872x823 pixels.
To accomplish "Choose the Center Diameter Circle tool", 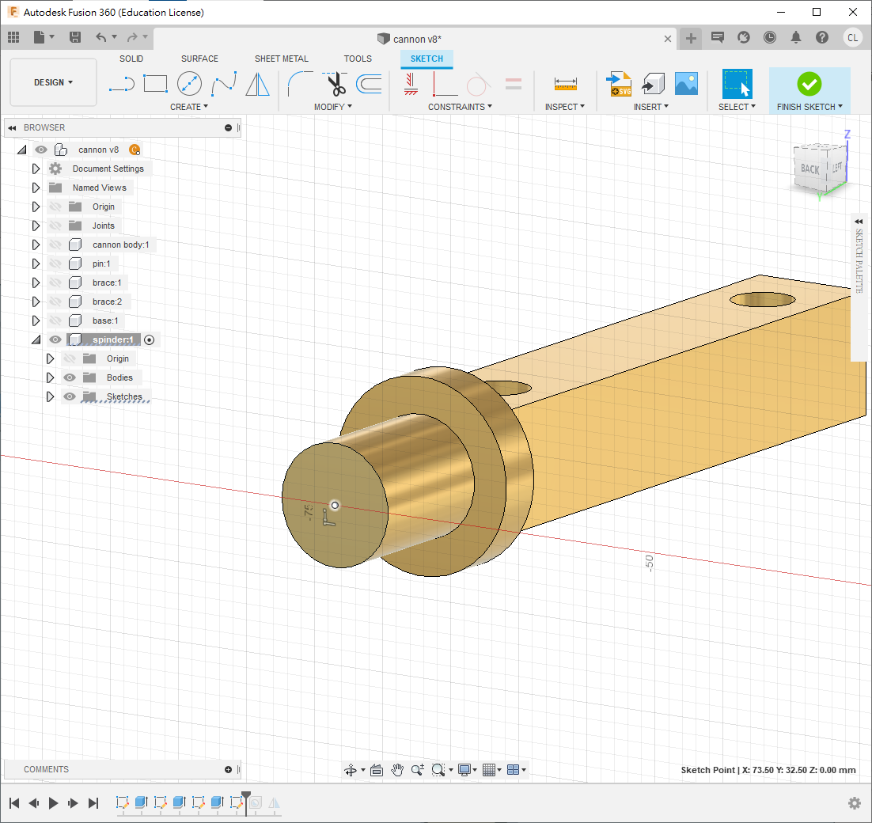I will 189,83.
